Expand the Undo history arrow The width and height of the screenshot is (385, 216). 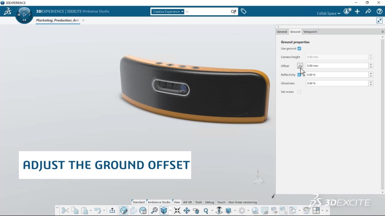[104, 210]
